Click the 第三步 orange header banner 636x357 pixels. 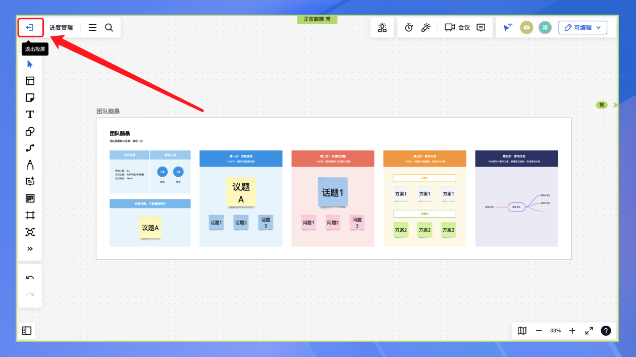pos(425,159)
